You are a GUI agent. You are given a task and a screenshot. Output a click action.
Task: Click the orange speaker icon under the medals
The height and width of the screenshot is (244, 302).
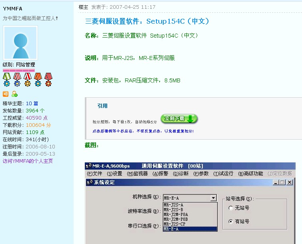pos(6,94)
